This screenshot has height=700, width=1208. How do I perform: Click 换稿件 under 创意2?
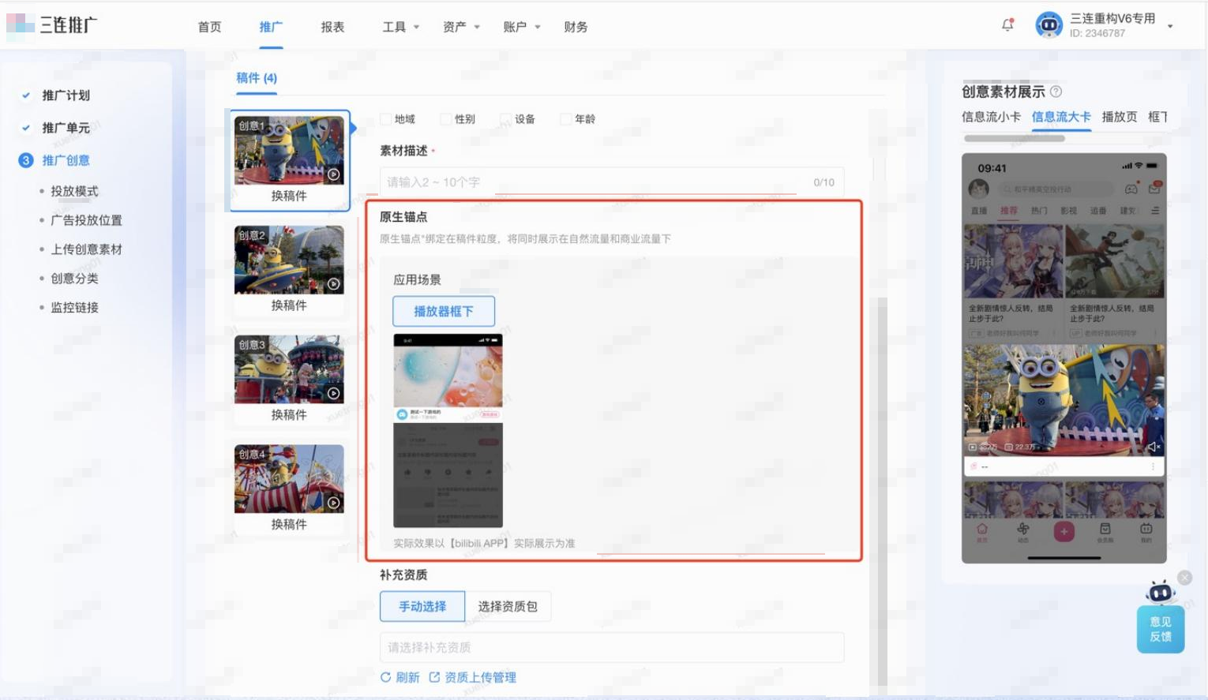click(x=289, y=305)
